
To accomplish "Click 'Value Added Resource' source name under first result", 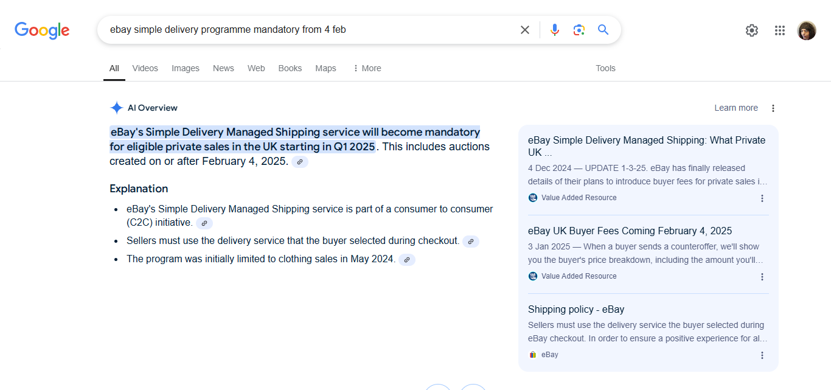I will pos(579,198).
